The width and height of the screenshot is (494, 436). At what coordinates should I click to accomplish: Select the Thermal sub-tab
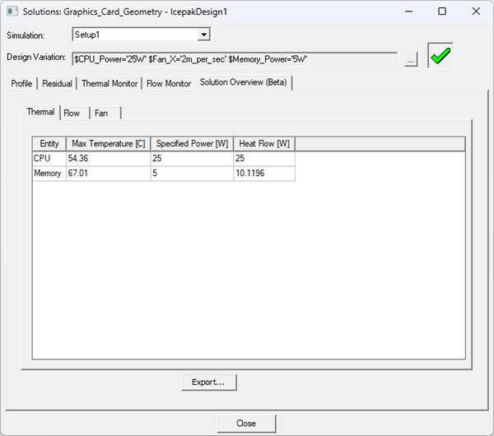(x=40, y=112)
